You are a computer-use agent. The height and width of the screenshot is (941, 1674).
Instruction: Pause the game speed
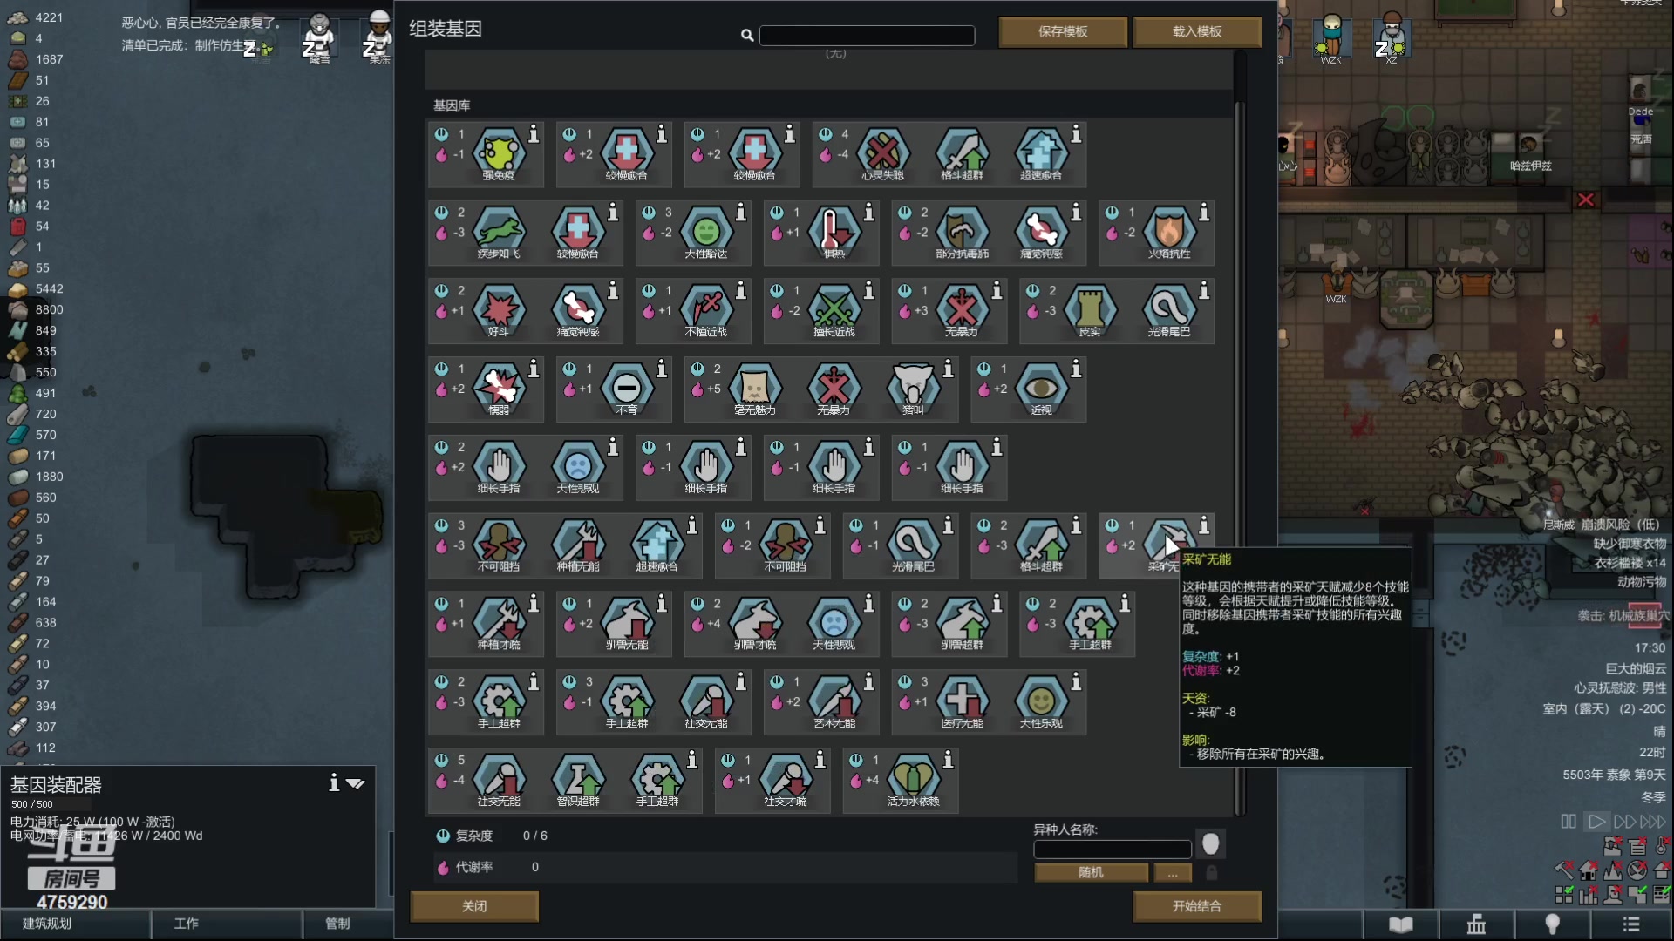[x=1569, y=822]
